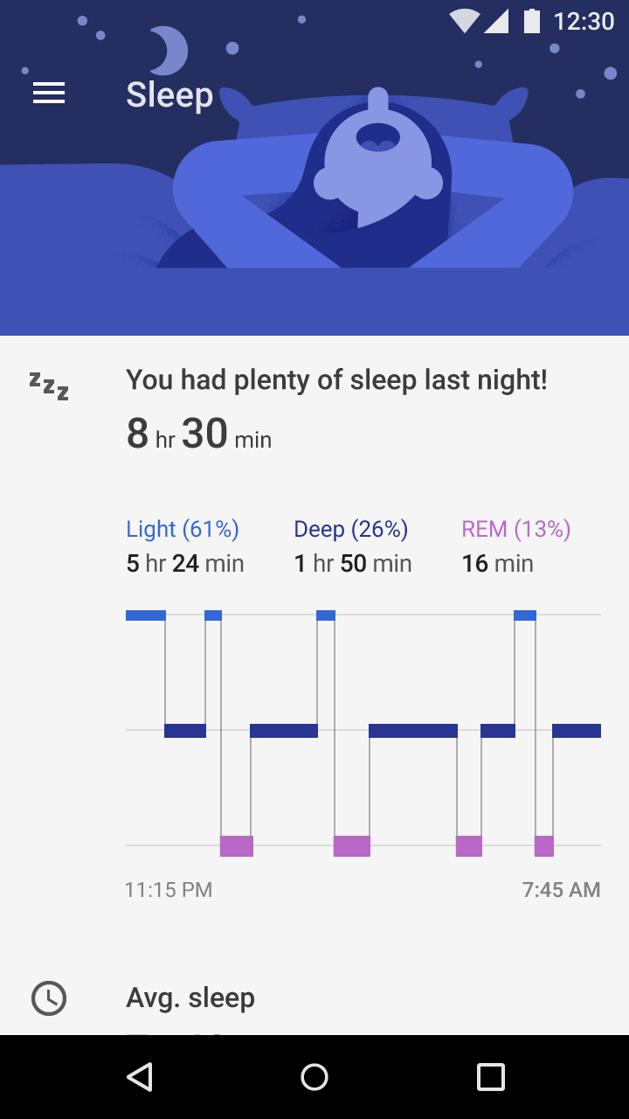The image size is (629, 1119).
Task: Open the recent apps square button
Action: pos(491,1077)
